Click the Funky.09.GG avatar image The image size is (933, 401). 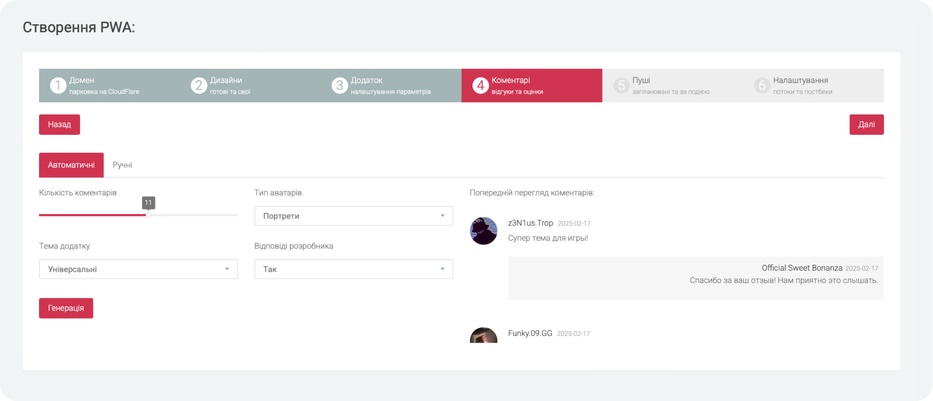(x=484, y=335)
